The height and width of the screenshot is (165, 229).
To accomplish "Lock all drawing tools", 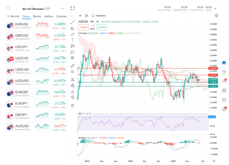I will click(73, 92).
